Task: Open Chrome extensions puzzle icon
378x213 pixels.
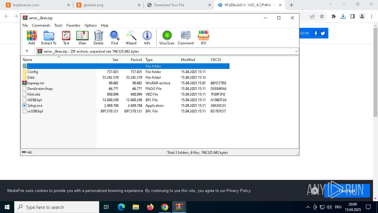Action: [334, 16]
